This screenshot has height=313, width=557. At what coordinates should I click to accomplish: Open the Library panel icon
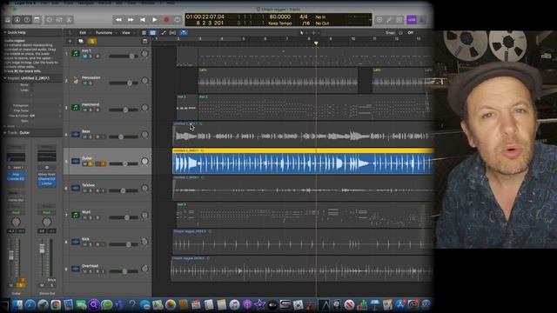8,20
